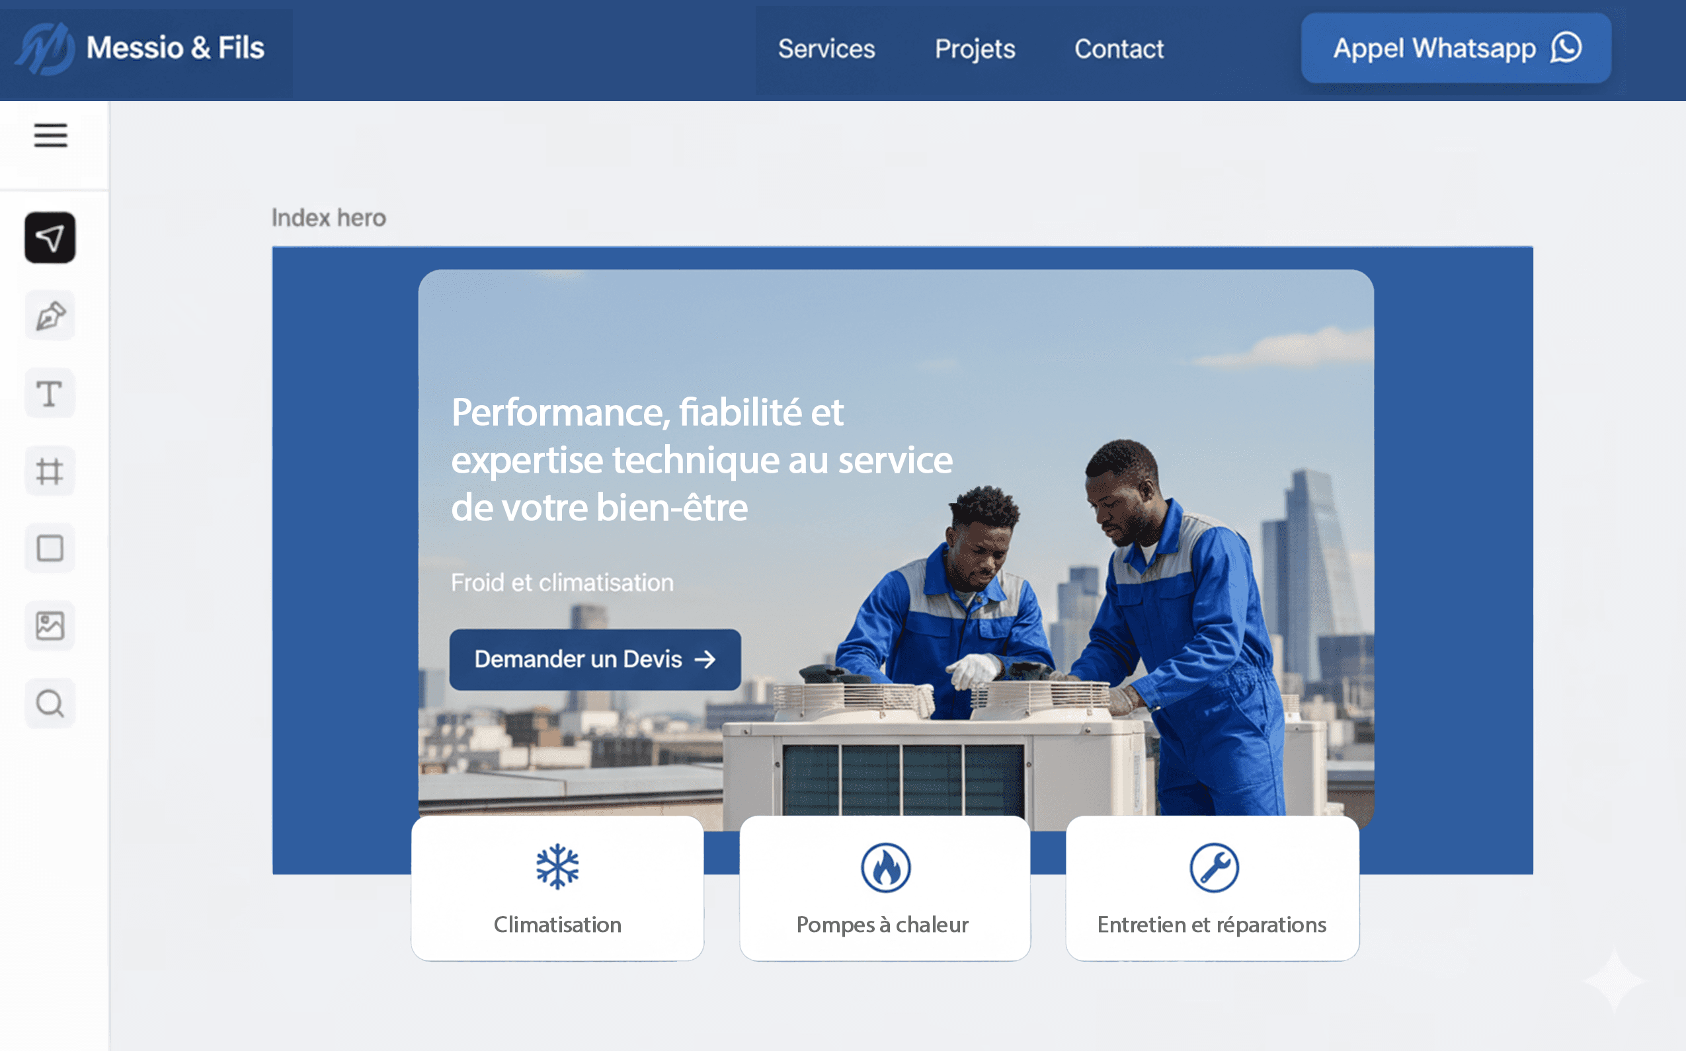Click the wrench Entretien et réparations icon

pos(1214,867)
